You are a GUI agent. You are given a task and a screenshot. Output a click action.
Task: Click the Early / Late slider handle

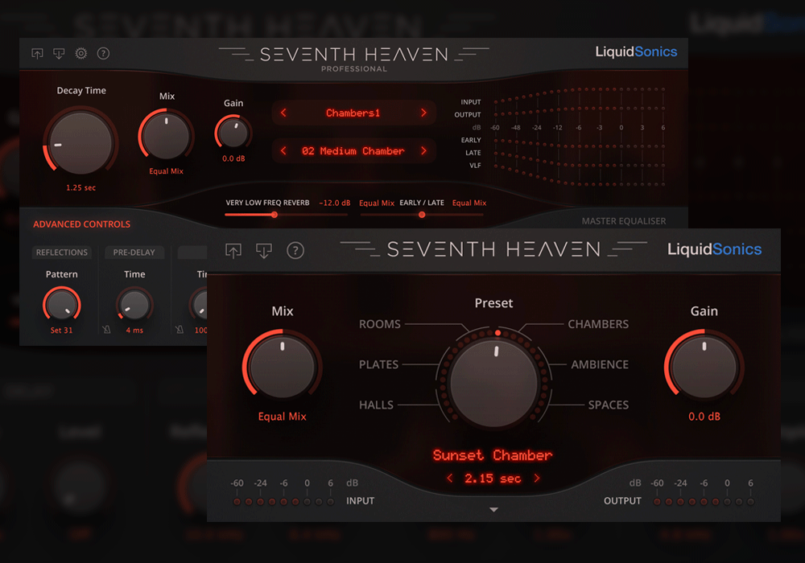[x=422, y=215]
